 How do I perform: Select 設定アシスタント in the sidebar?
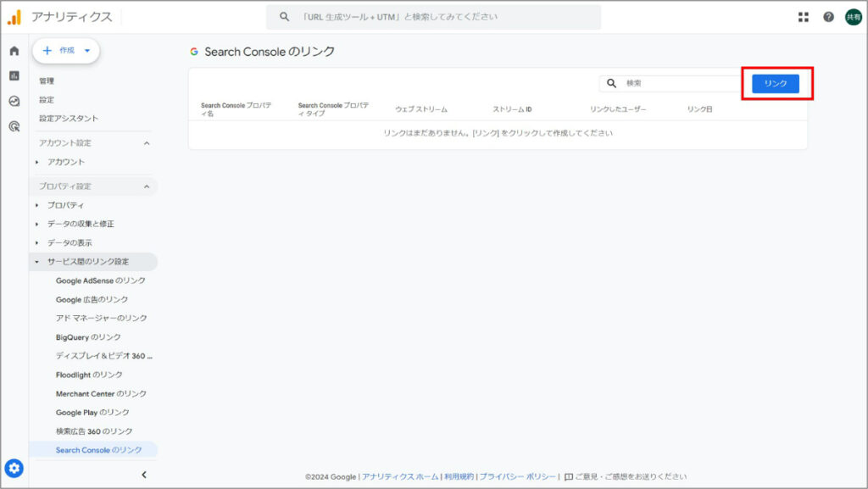click(x=69, y=119)
